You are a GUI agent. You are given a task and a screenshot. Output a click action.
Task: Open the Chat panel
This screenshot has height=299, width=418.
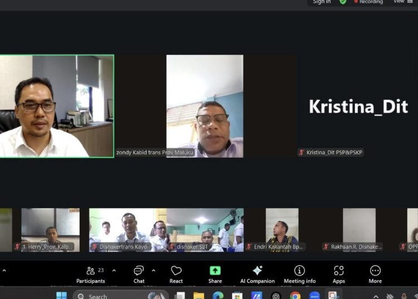[139, 273]
